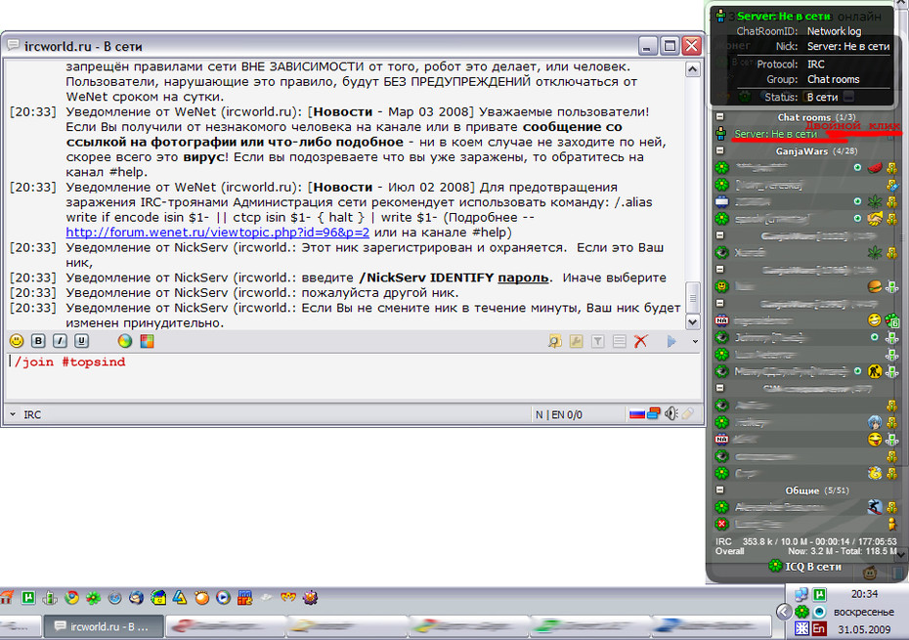
Task: Click the network computers tray icon
Action: (801, 594)
